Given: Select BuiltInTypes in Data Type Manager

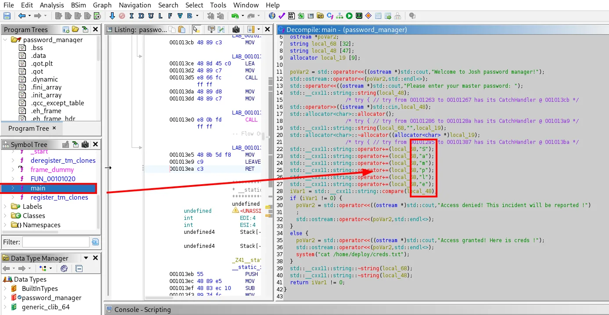Looking at the screenshot, I should point(40,288).
